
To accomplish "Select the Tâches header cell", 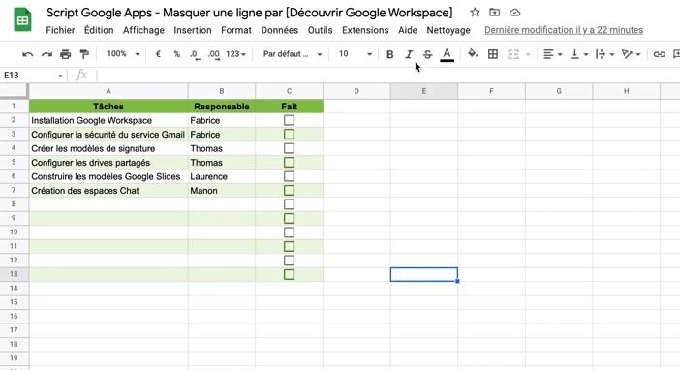I will 108,107.
